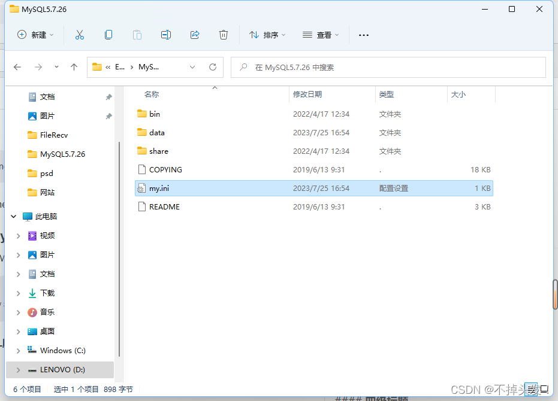The height and width of the screenshot is (401, 558).
Task: Expand the LENOVO (D:) drive node
Action: pos(18,370)
